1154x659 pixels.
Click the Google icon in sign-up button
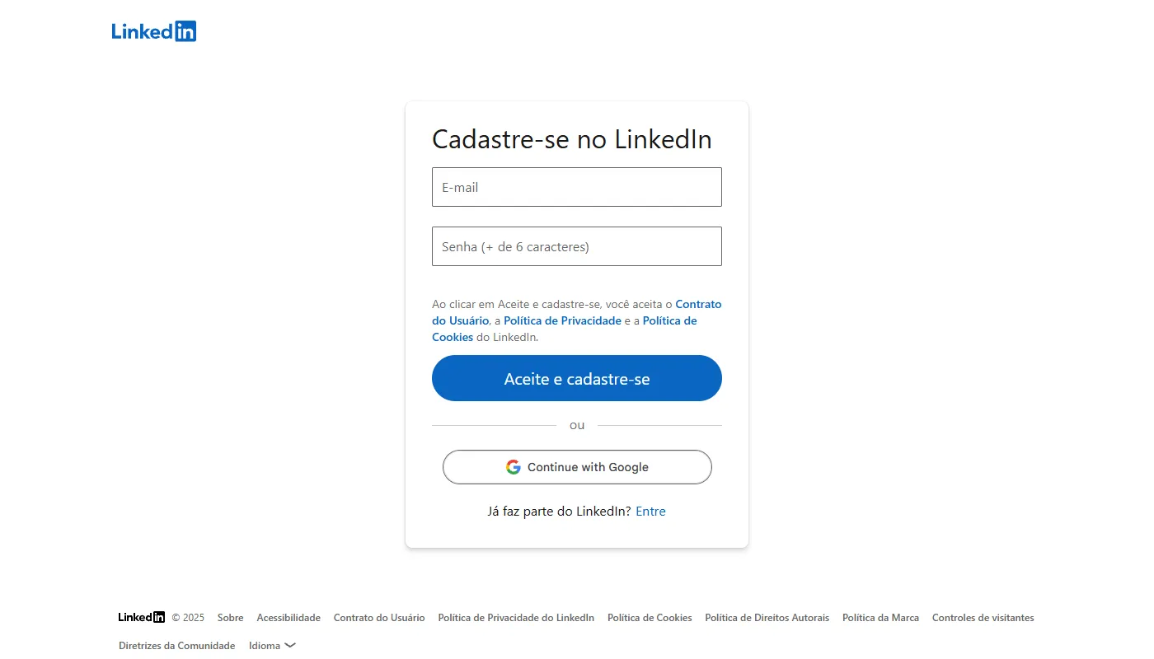pos(514,467)
